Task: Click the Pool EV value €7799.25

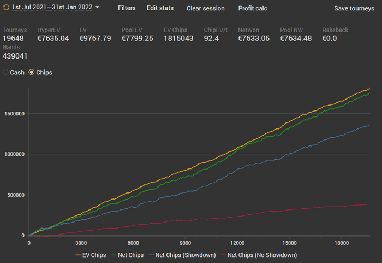Action: [138, 38]
